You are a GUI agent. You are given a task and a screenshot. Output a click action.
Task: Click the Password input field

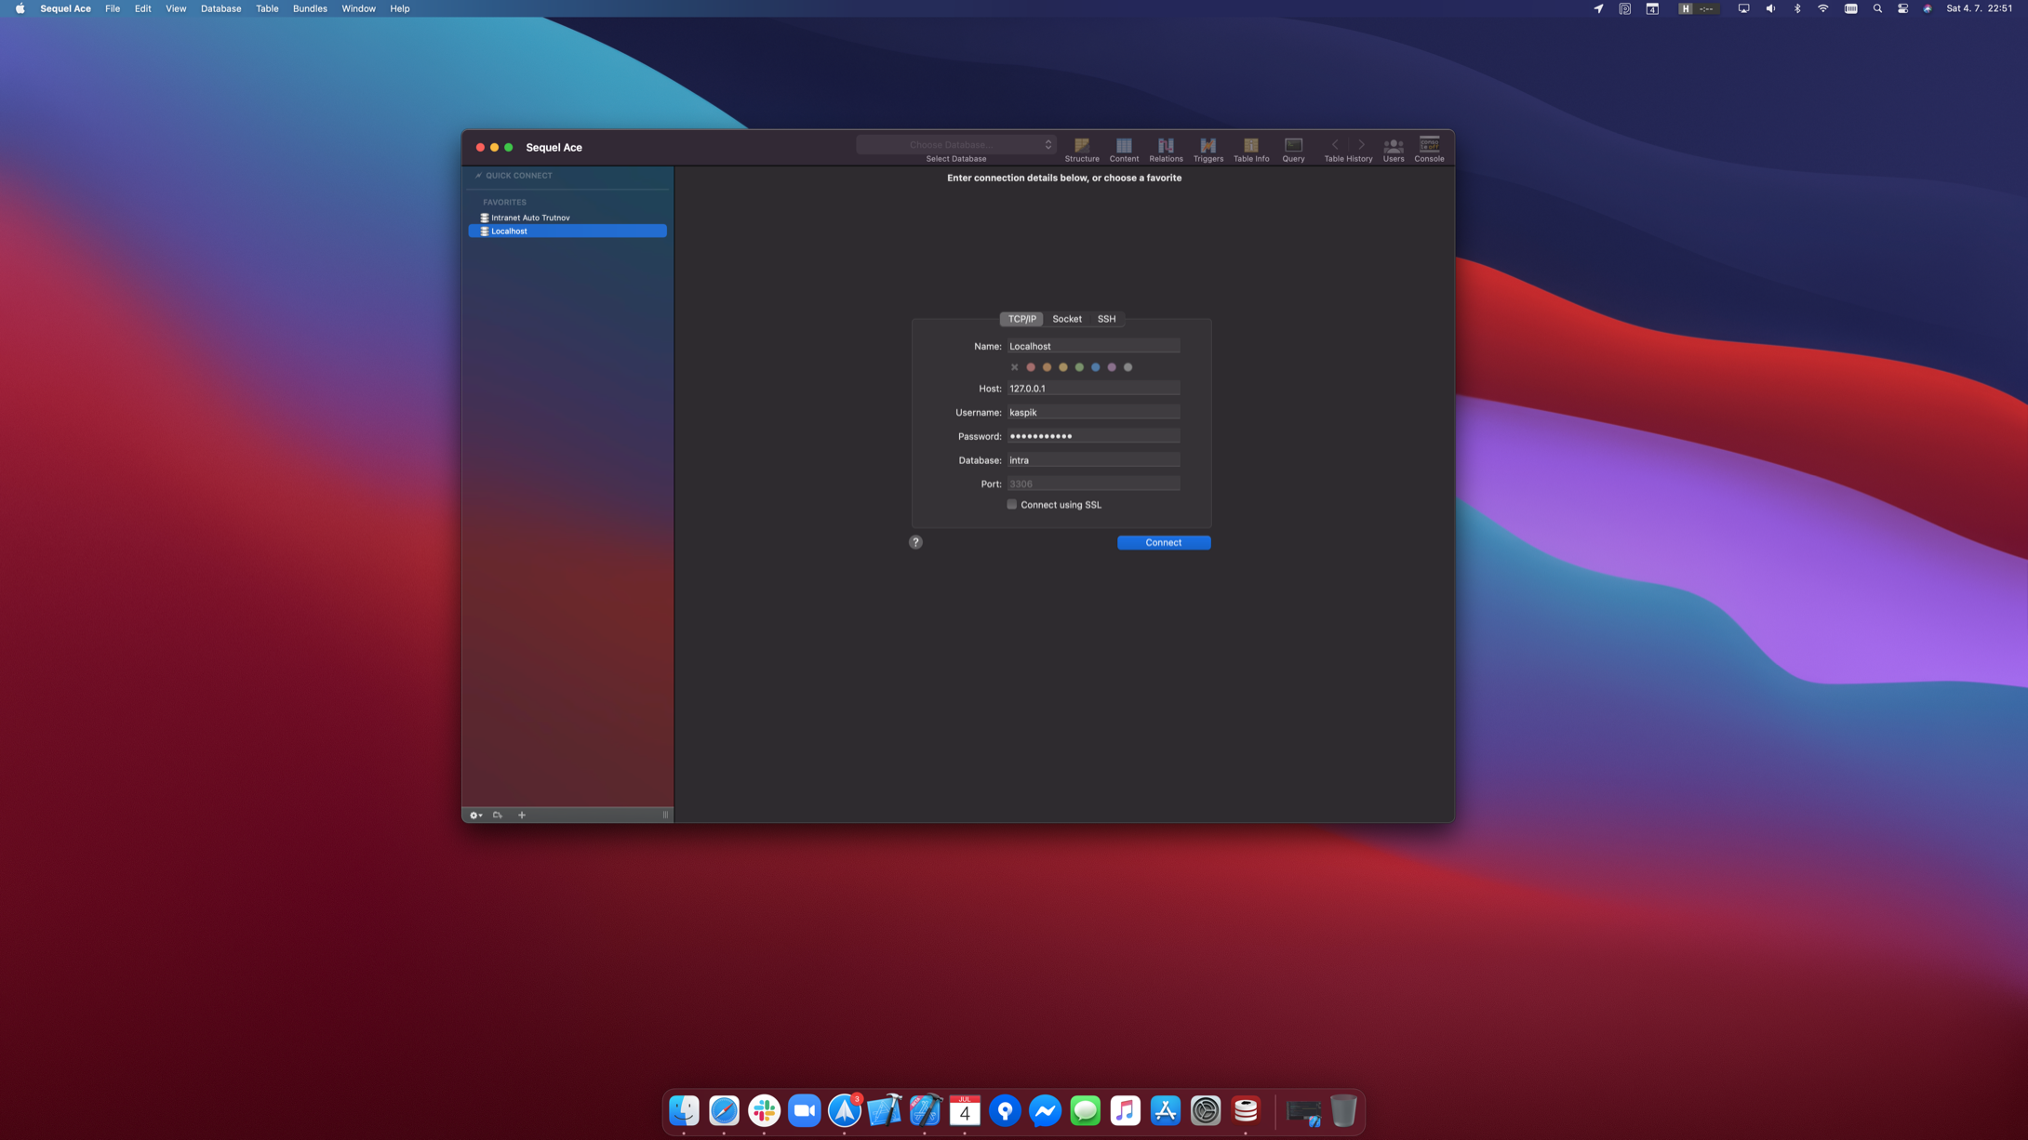pos(1093,436)
